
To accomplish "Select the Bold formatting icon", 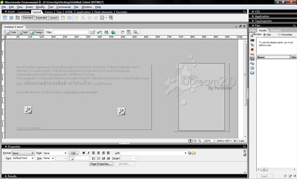I will (84, 153).
